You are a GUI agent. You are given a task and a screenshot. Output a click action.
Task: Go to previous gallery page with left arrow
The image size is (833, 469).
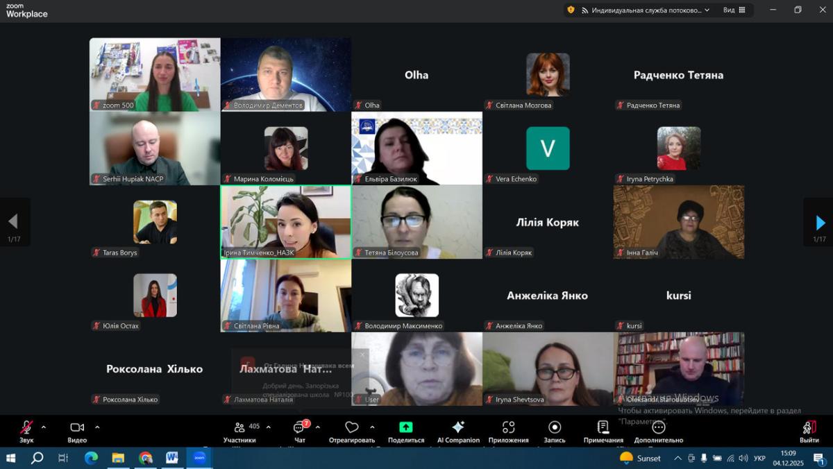[x=13, y=222]
